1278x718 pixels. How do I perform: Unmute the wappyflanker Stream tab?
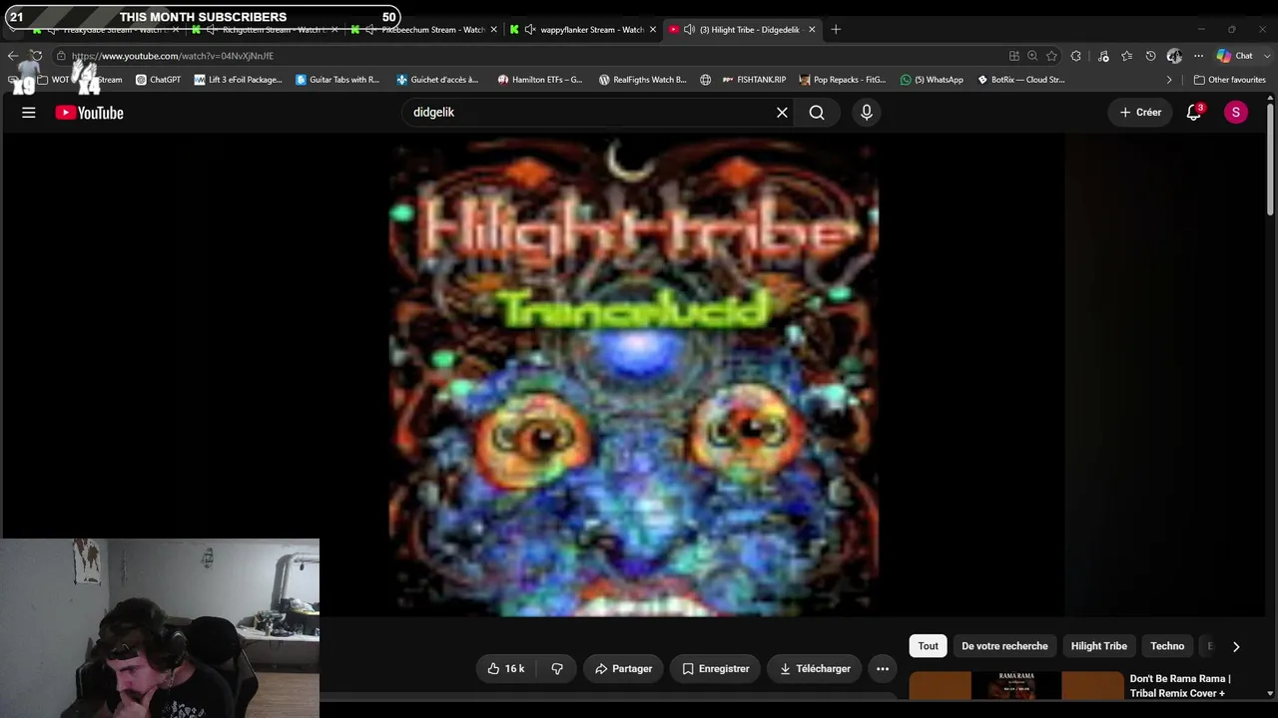tap(529, 30)
